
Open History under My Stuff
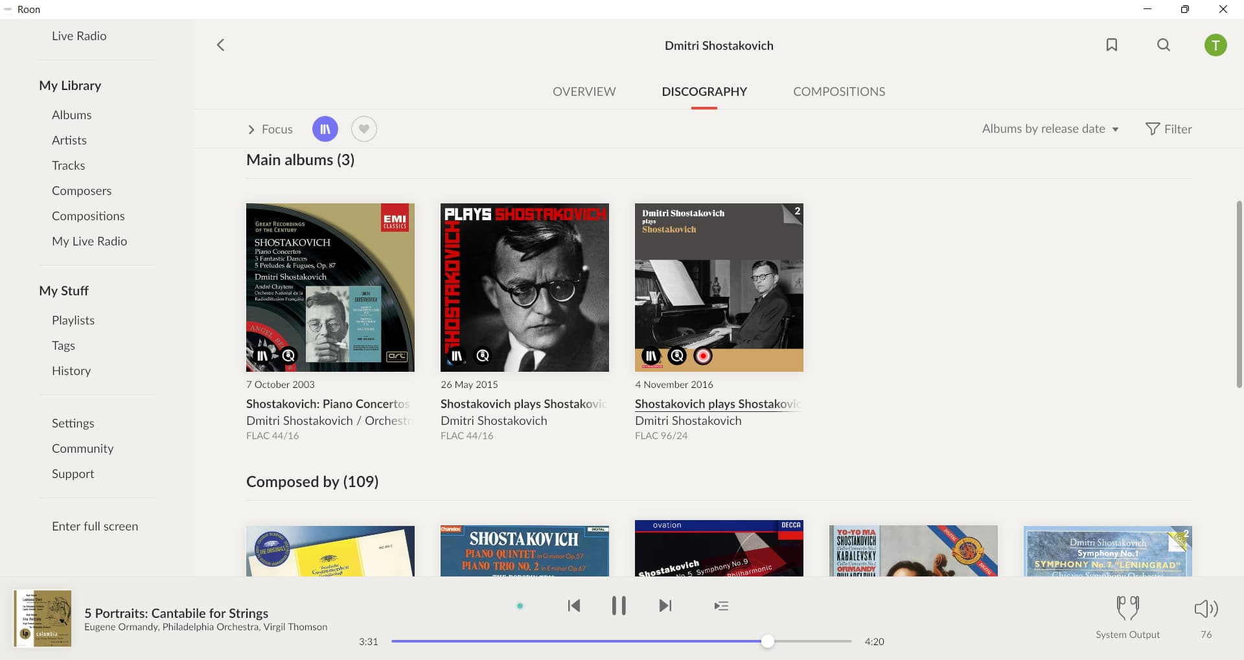71,370
